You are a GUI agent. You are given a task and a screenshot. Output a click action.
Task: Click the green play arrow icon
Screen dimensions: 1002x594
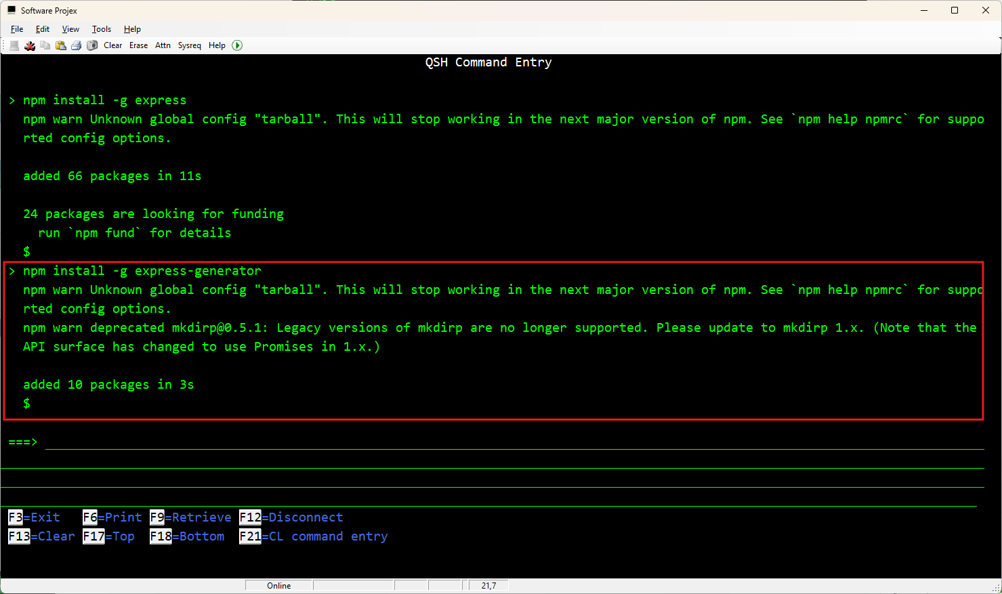(x=237, y=45)
